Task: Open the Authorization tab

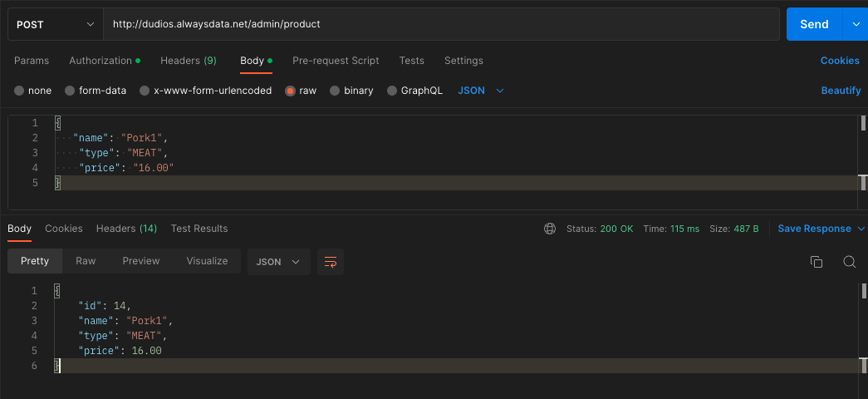Action: 105,61
